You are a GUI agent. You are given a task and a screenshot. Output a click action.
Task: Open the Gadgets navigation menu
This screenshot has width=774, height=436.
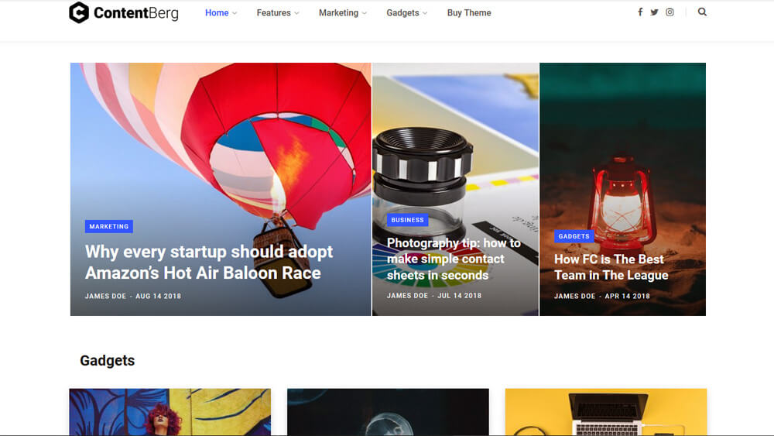point(406,13)
